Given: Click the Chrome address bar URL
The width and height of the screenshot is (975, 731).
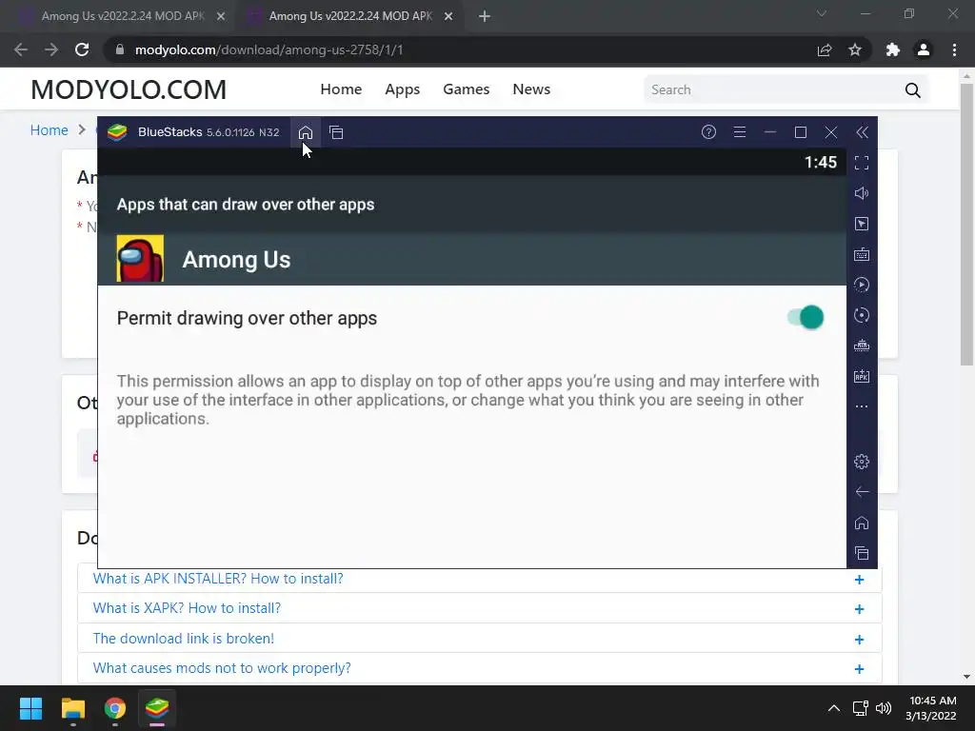Looking at the screenshot, I should [x=269, y=49].
